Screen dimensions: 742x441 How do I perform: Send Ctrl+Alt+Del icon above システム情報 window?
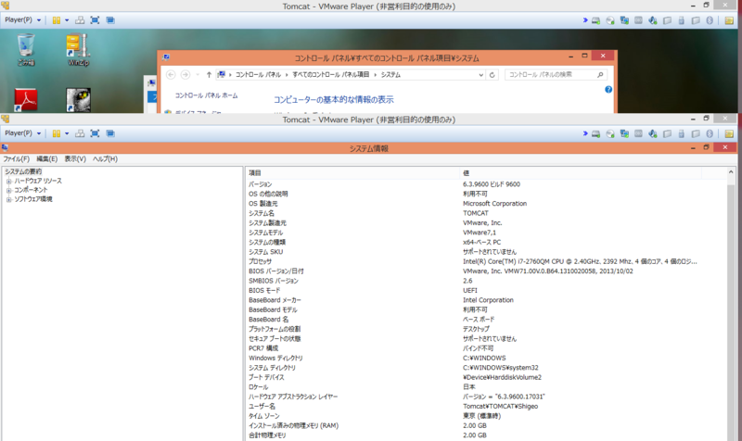[x=80, y=133]
